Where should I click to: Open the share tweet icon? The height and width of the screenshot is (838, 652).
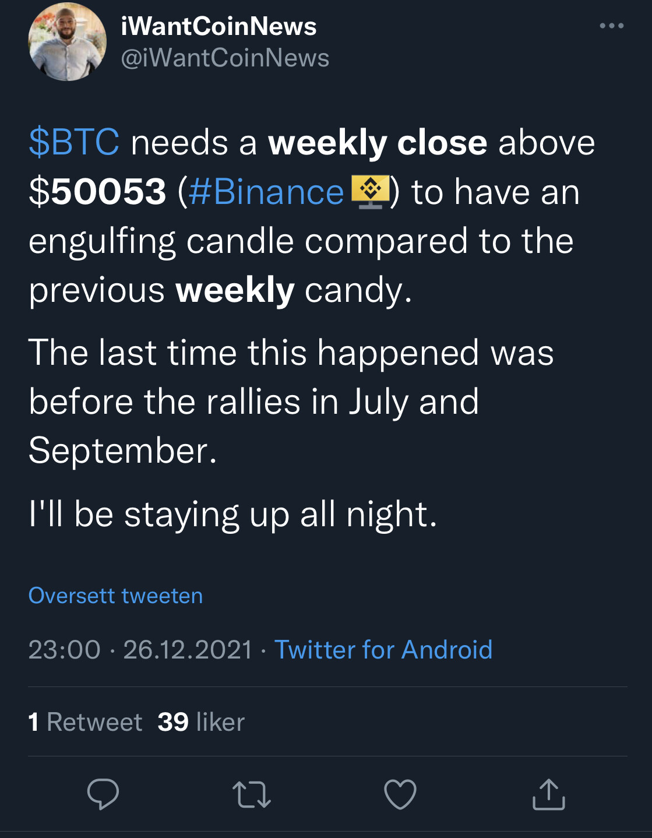tap(548, 794)
